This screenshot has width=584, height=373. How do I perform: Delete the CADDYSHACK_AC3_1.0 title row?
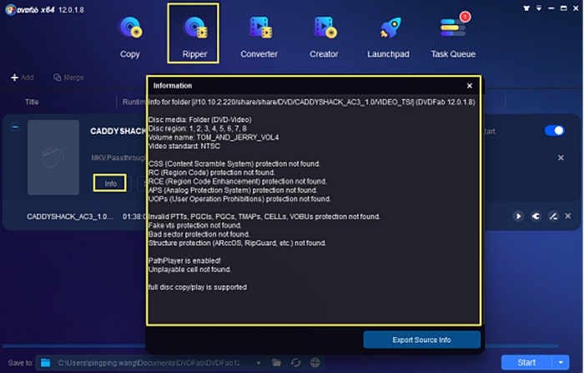tap(568, 216)
